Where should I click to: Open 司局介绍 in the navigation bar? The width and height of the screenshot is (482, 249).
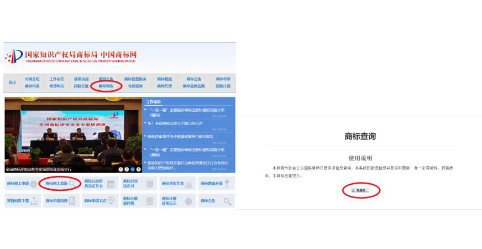click(32, 79)
